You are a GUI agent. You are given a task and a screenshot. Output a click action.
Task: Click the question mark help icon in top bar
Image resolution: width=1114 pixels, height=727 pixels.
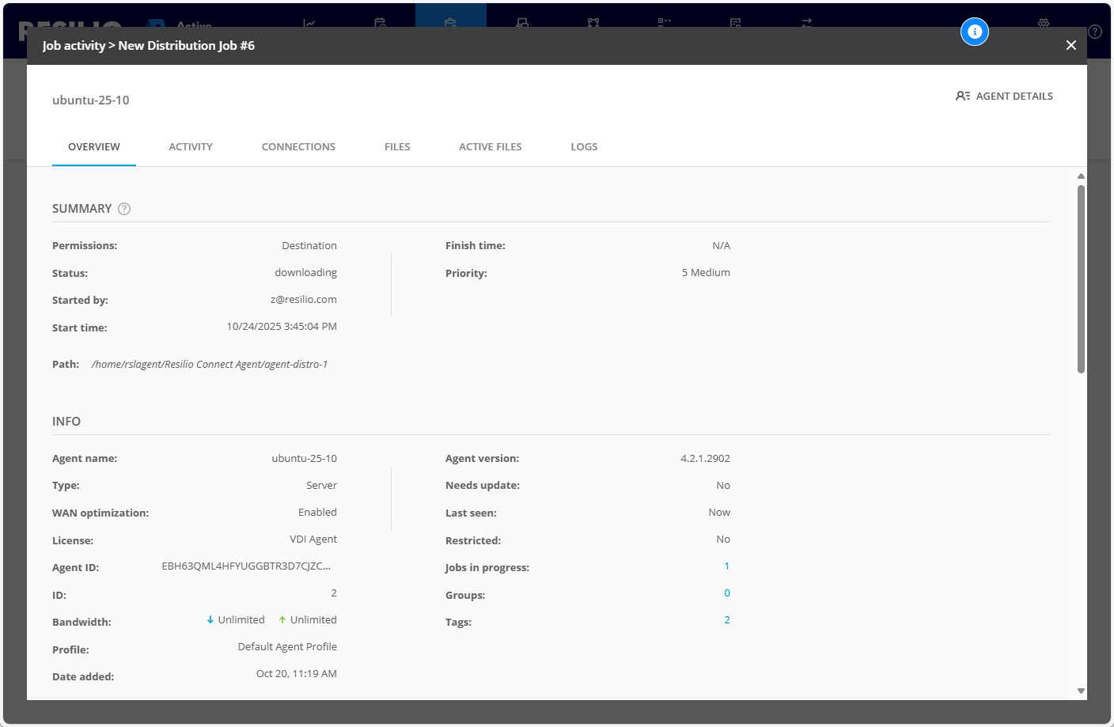pyautogui.click(x=1095, y=32)
